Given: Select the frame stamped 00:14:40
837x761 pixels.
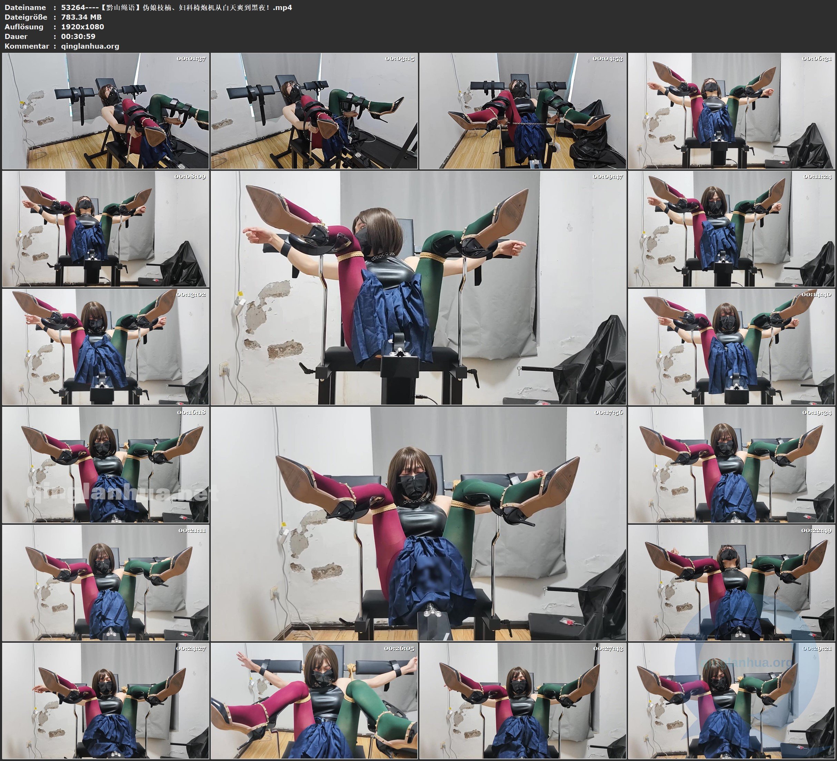Looking at the screenshot, I should 731,347.
